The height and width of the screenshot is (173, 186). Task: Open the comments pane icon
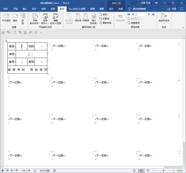coord(182,9)
